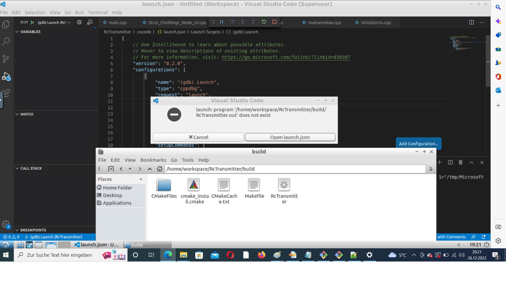Collapse the VARIABLES section
This screenshot has width=508, height=285.
[17, 32]
